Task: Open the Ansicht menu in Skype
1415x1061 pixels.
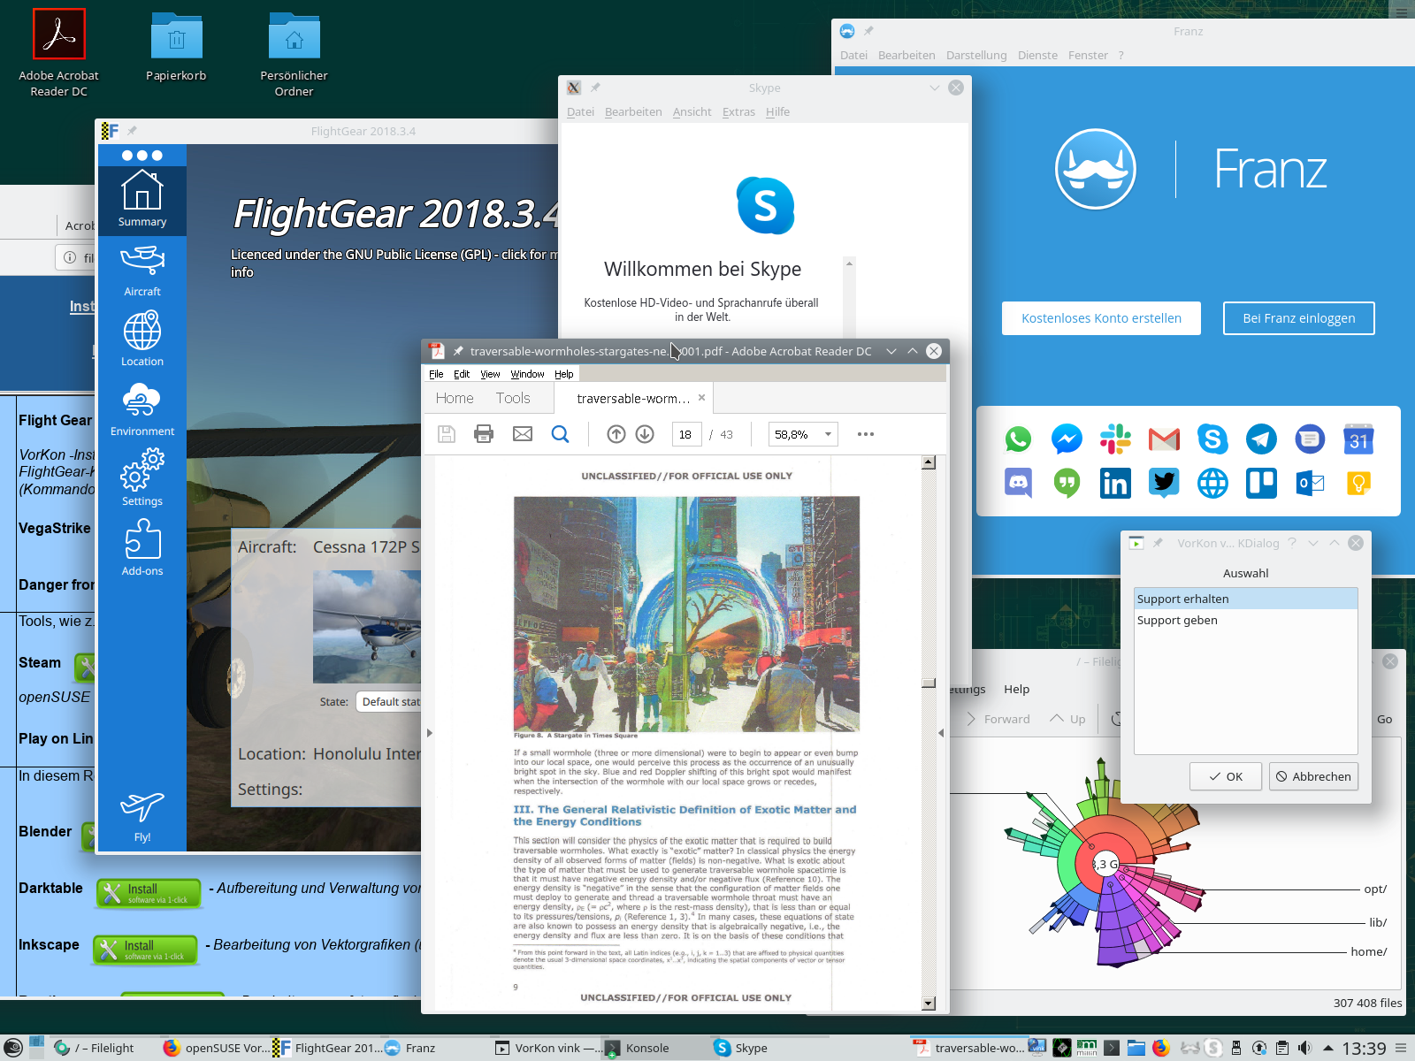Action: coord(692,111)
